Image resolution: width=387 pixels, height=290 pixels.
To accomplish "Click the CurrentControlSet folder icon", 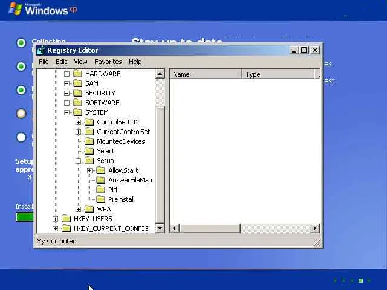I will pyautogui.click(x=89, y=132).
